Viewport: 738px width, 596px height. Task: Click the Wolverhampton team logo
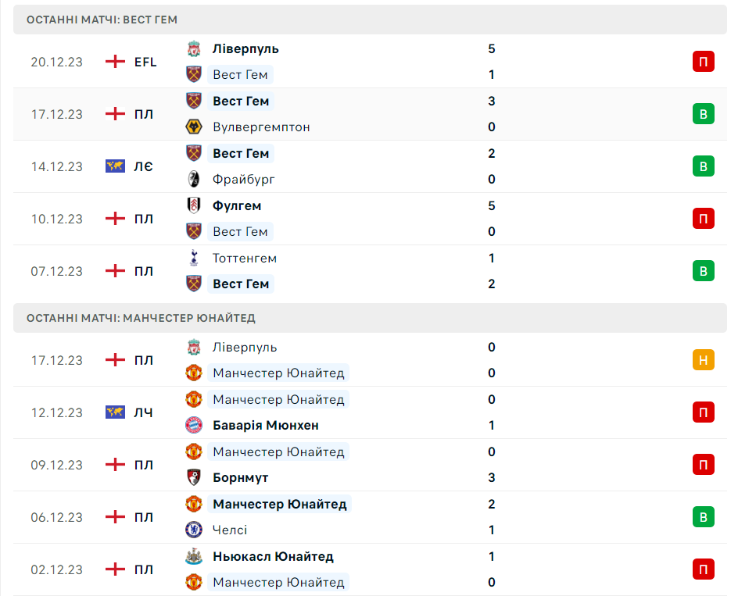pyautogui.click(x=194, y=127)
